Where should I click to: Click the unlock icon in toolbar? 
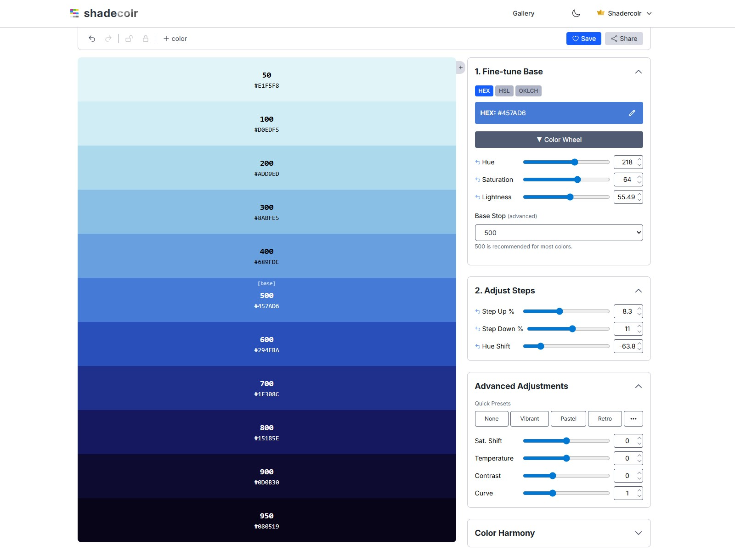pos(129,39)
